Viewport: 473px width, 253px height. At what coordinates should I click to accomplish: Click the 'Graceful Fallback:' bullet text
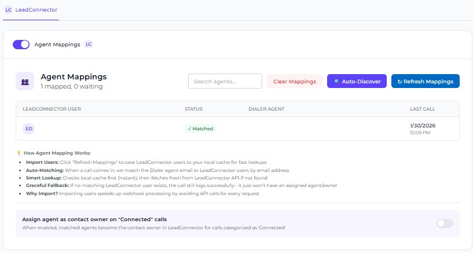click(x=47, y=185)
